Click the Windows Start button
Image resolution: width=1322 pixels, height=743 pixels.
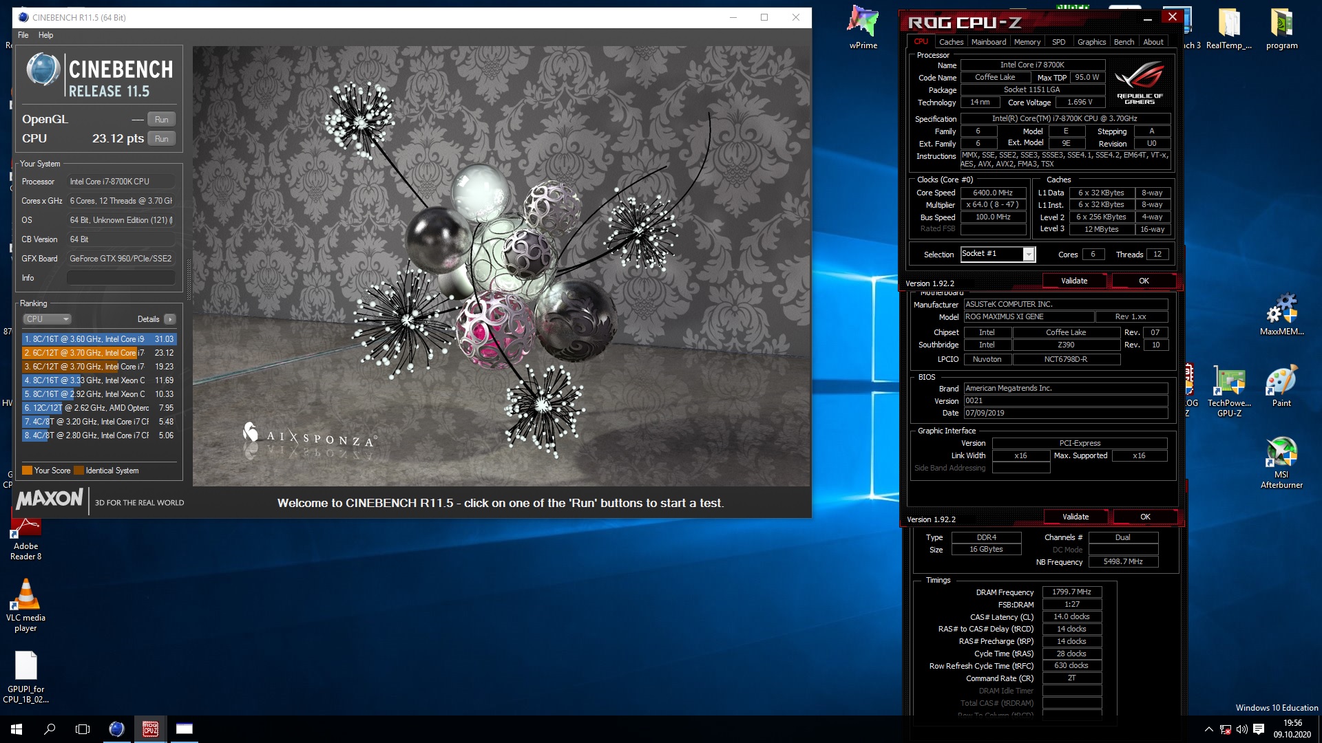point(17,729)
